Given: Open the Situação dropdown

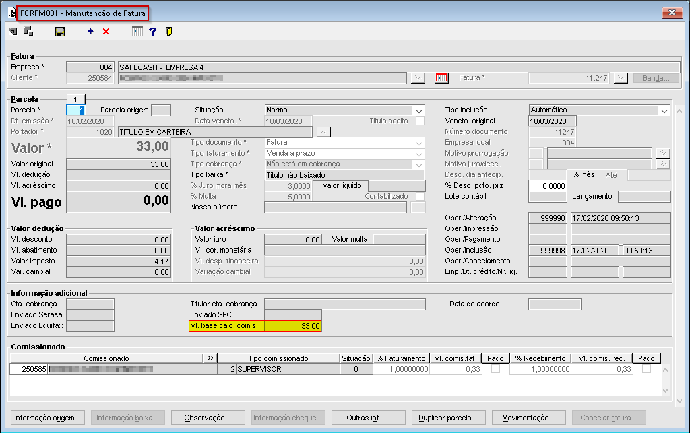Looking at the screenshot, I should [x=418, y=110].
